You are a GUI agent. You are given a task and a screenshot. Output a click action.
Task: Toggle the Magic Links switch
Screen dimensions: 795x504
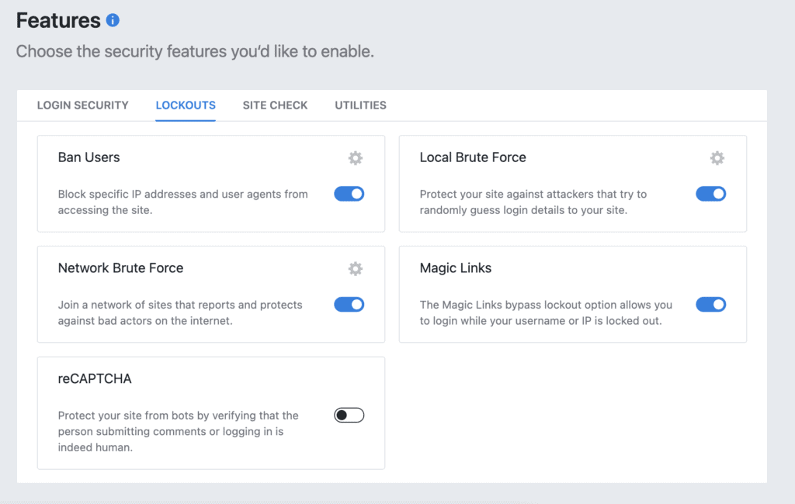pos(711,305)
